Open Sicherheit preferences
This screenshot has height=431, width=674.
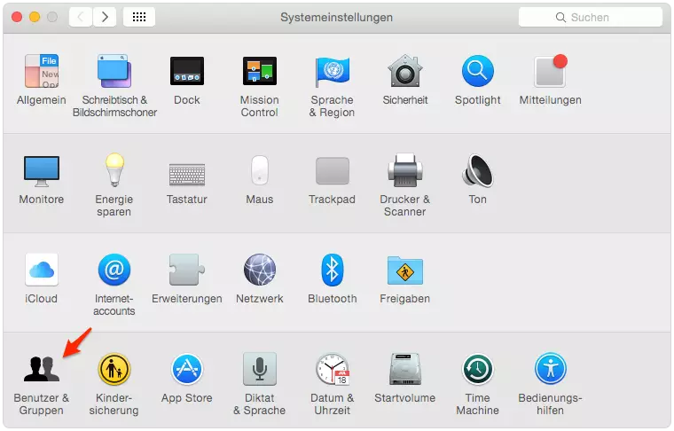tap(404, 72)
